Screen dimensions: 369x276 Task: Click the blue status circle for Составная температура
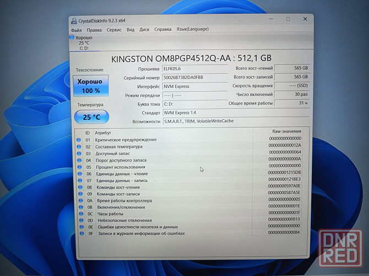[x=79, y=146]
